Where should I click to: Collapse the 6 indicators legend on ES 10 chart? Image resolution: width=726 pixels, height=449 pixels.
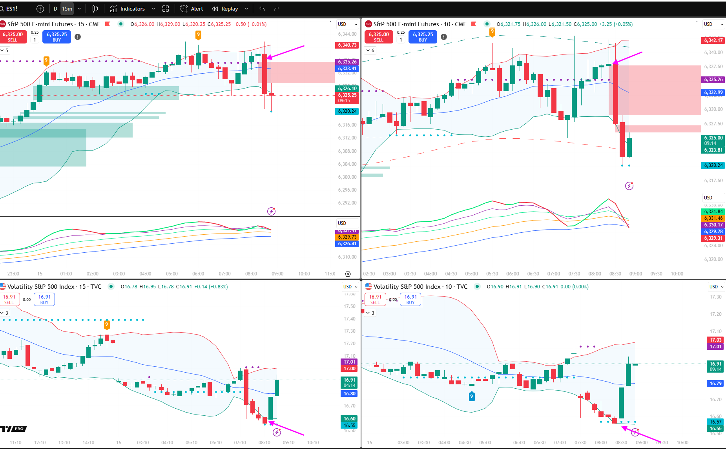[x=370, y=50]
